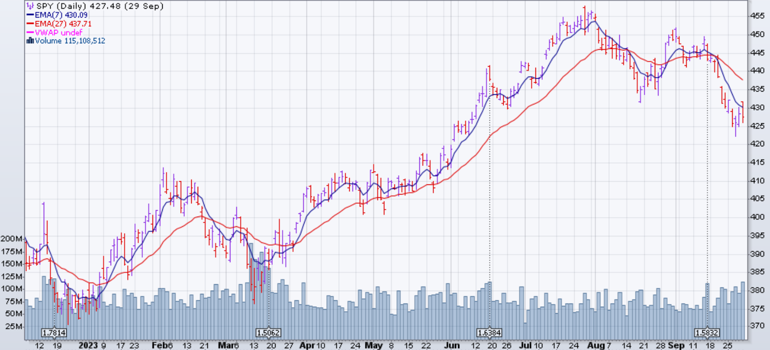770x350 pixels.
Task: Open the 1.6384 dividend marker
Action: click(x=489, y=333)
